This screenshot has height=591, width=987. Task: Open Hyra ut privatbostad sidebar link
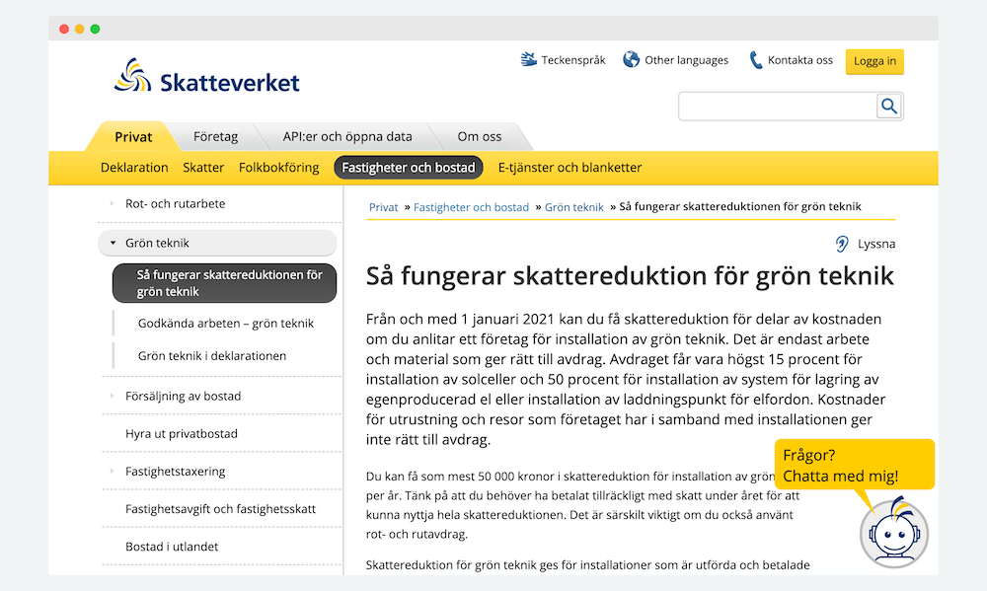tap(182, 434)
